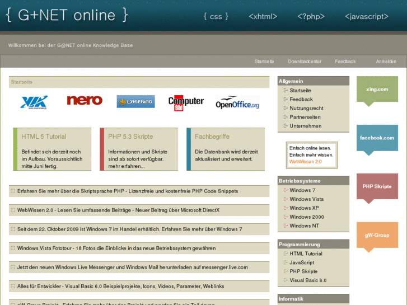This screenshot has height=305, width=407.
Task: Open Windows 2000 under Betriebssysteme
Action: (x=307, y=217)
